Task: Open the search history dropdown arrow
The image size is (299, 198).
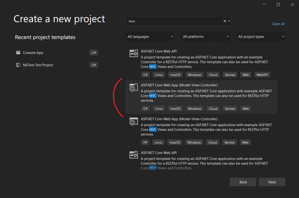Action: coord(229,21)
